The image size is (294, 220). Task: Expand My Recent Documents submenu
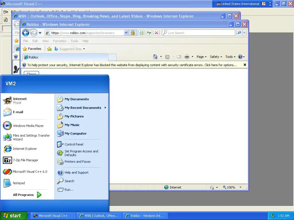pos(82,108)
